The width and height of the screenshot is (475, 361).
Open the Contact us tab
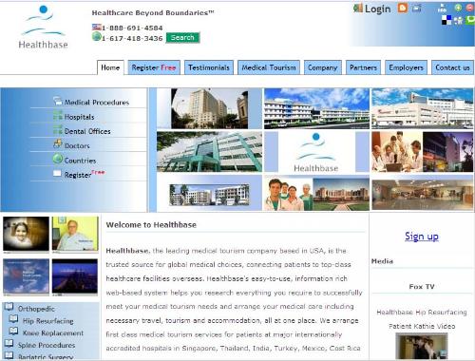(452, 67)
